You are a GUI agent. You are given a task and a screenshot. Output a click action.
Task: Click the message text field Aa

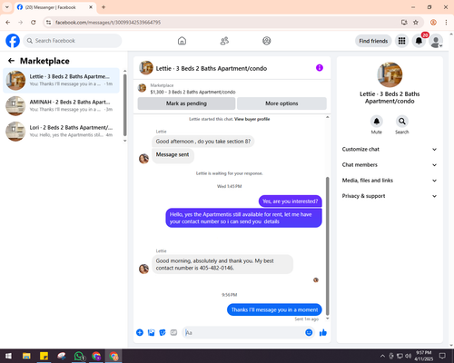coord(243,333)
